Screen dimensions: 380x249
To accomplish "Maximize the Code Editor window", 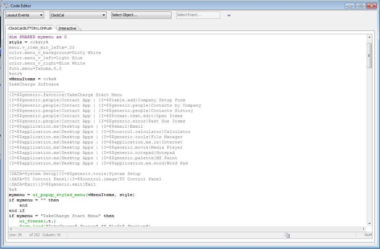I will tap(360, 6).
